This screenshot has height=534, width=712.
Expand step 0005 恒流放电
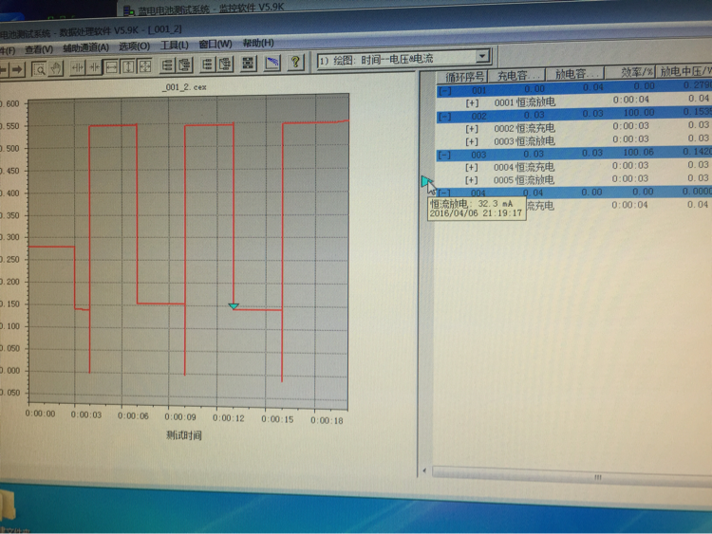click(x=472, y=180)
